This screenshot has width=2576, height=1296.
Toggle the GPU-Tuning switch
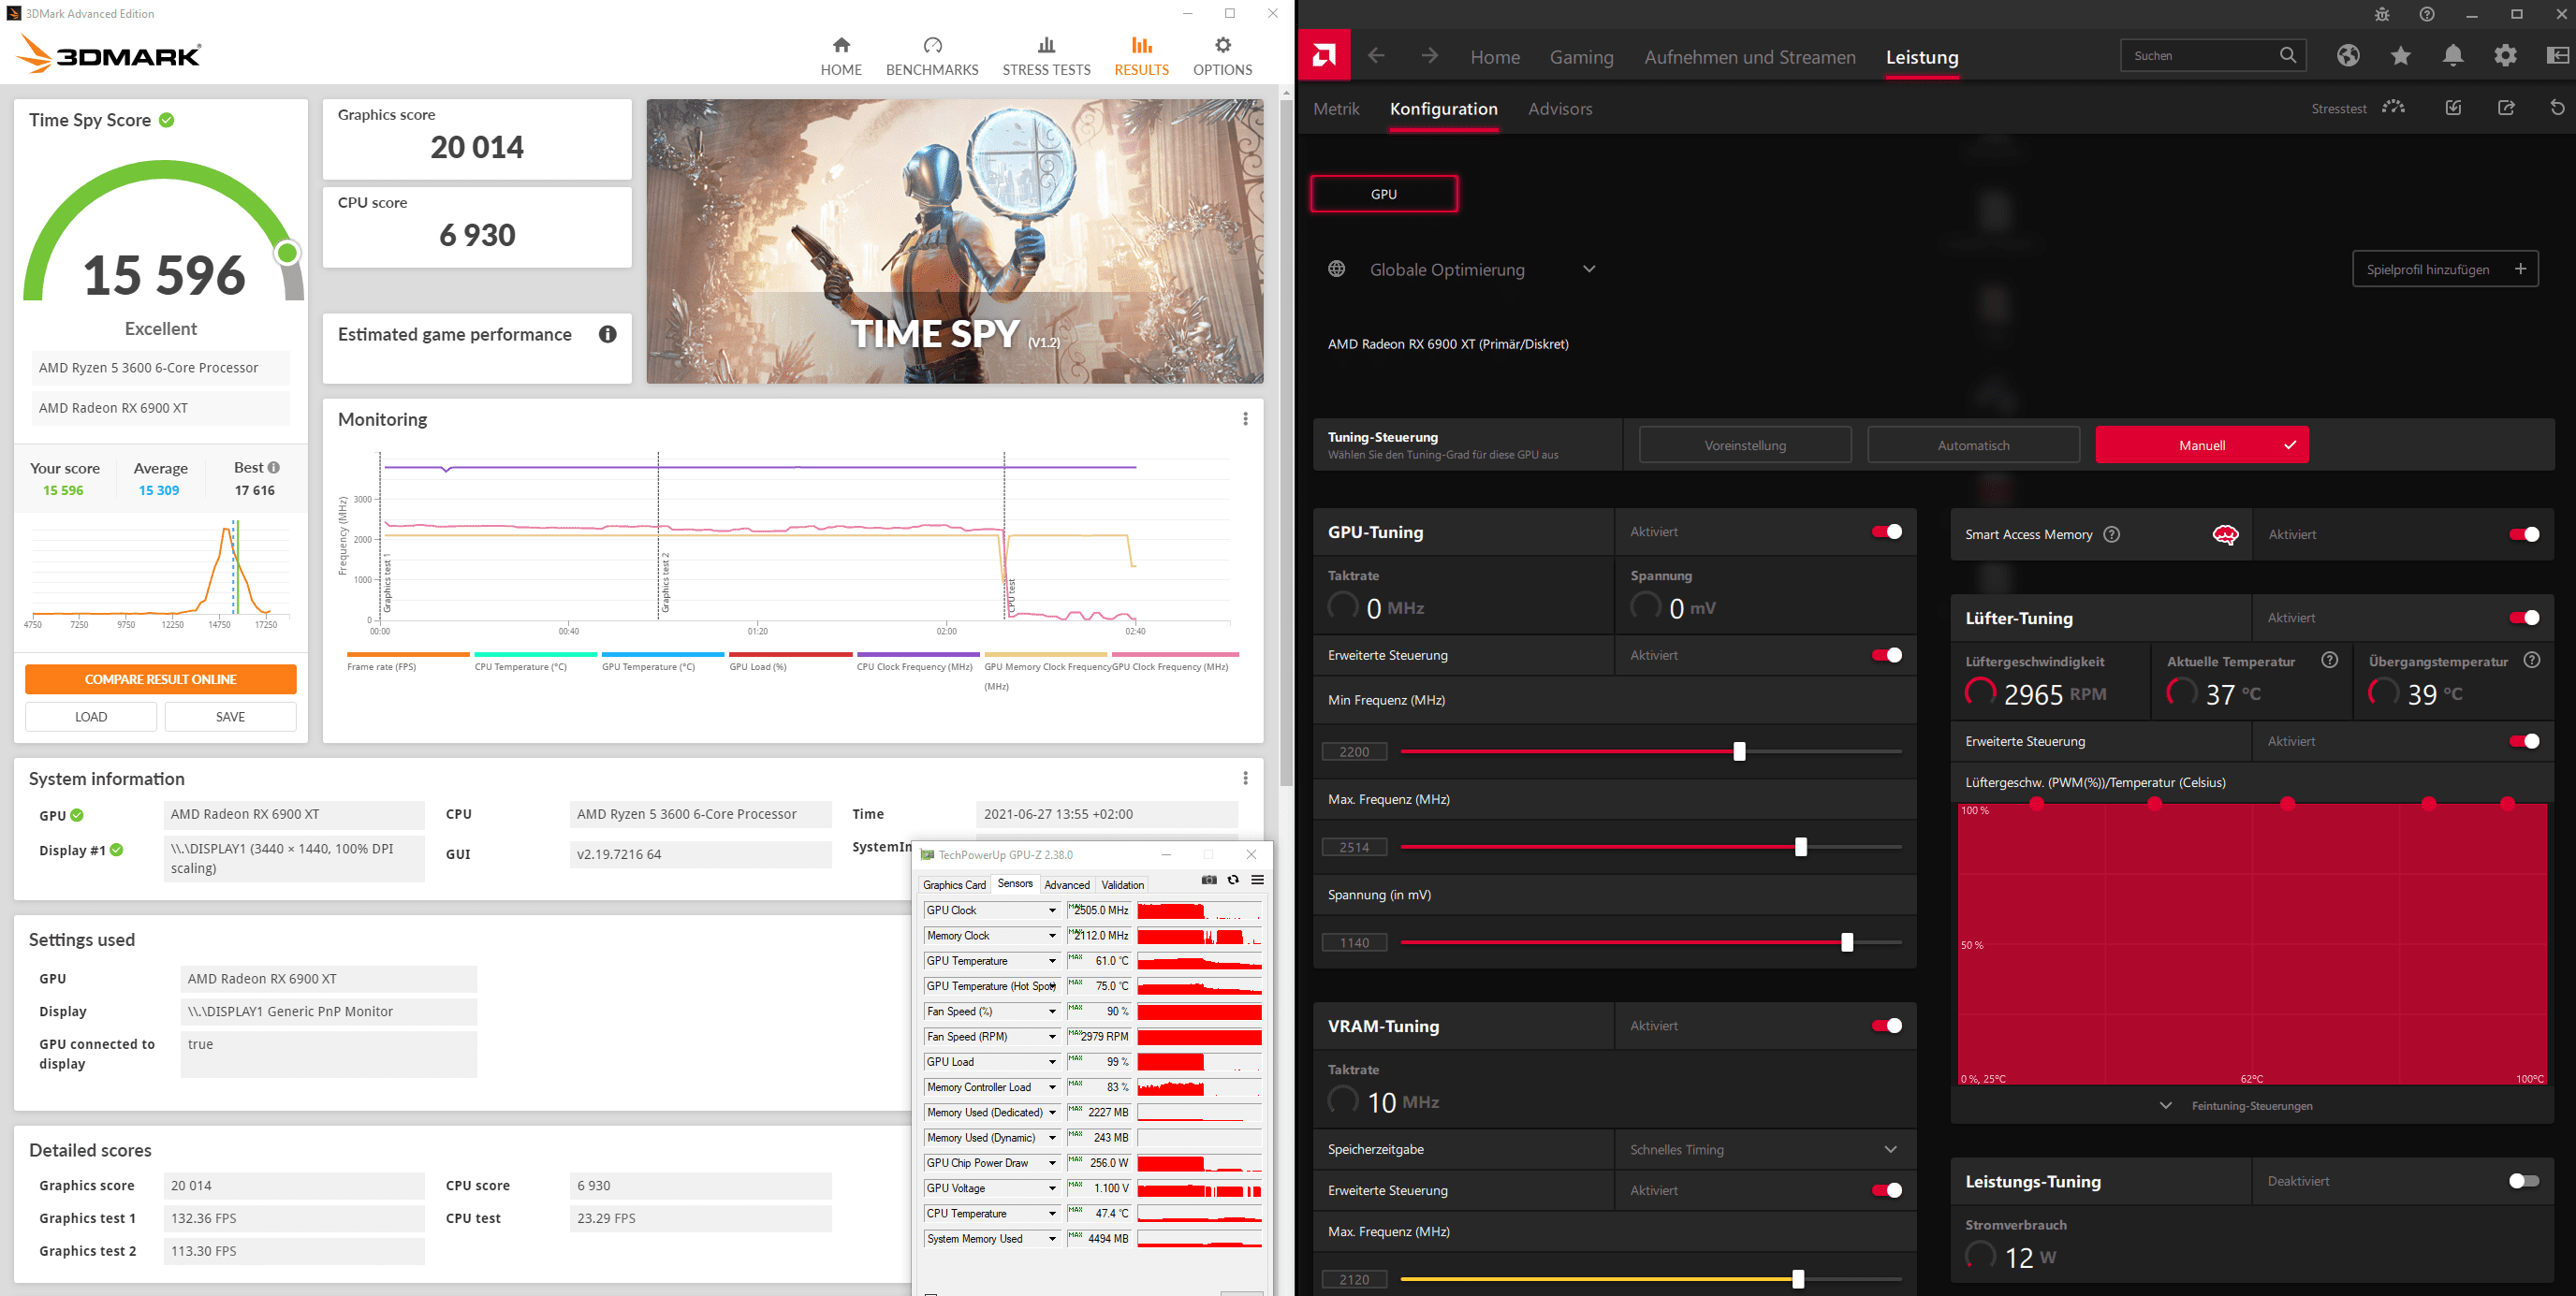point(1887,532)
